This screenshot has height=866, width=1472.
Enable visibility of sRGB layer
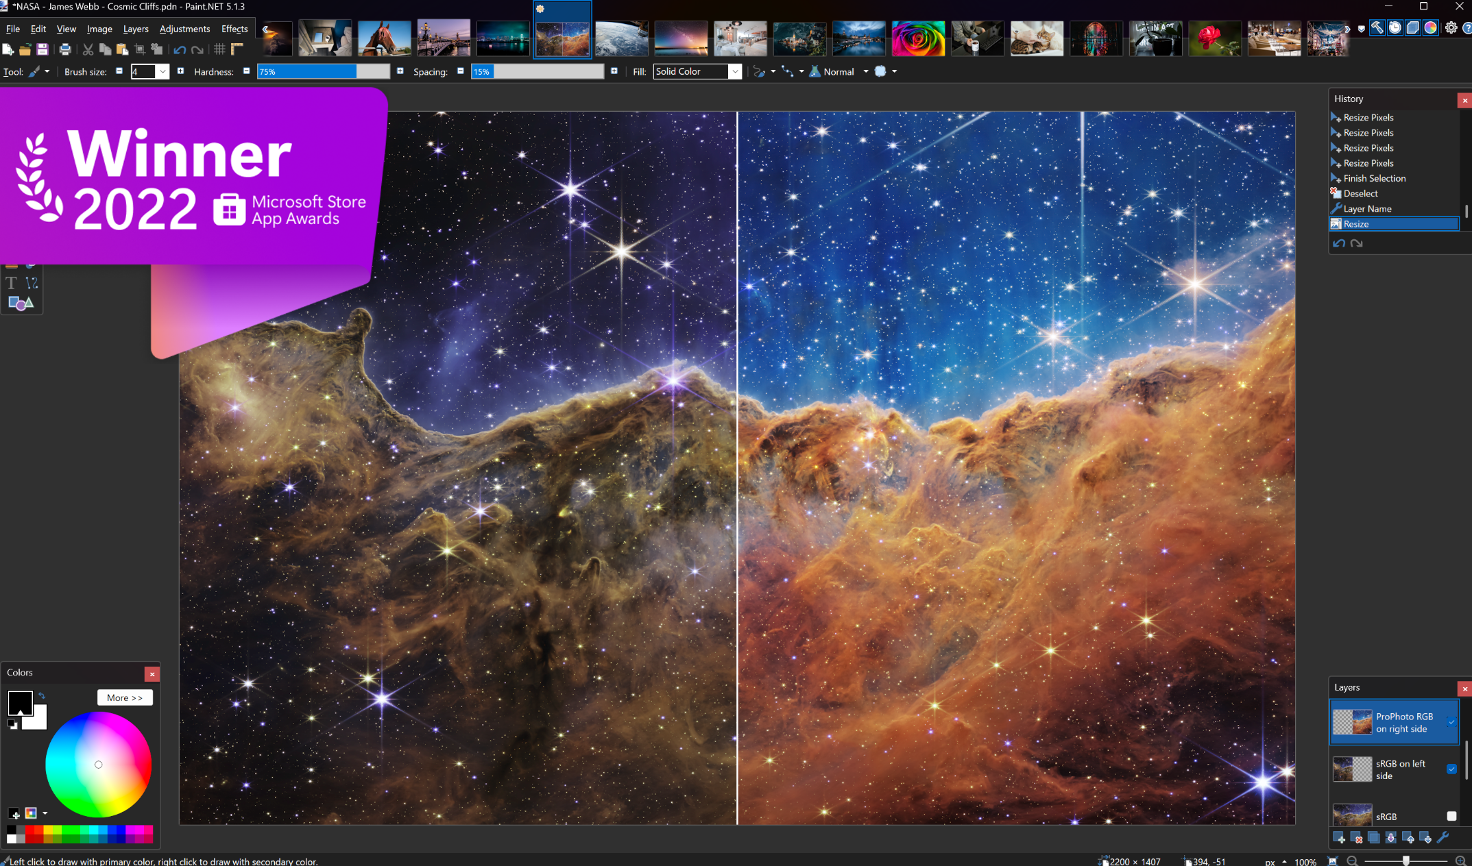[x=1451, y=816]
